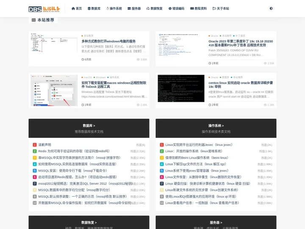Click the clock icon beside 1年前

(x=210, y=63)
